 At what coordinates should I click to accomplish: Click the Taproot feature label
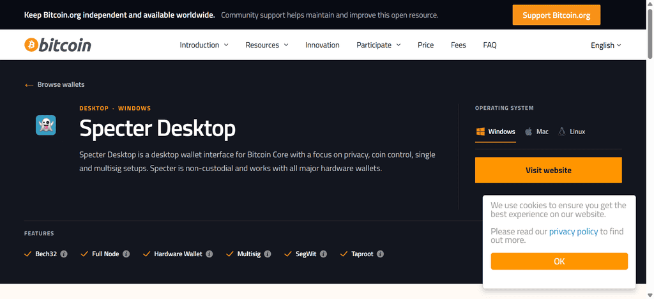[362, 254]
